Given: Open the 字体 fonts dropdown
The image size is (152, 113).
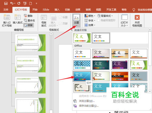Looking at the screenshot, I should tap(90, 21).
